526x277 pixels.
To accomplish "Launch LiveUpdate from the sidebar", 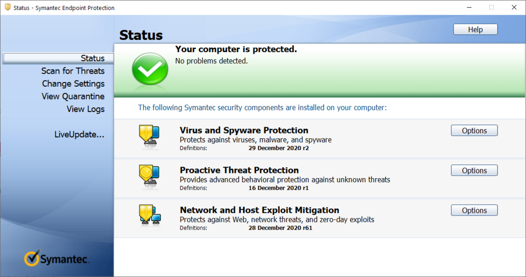I will coord(79,135).
